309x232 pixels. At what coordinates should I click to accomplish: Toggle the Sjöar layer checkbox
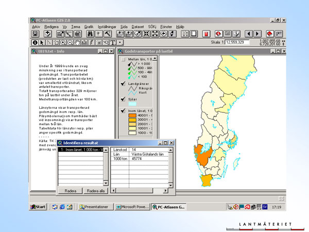[123, 98]
